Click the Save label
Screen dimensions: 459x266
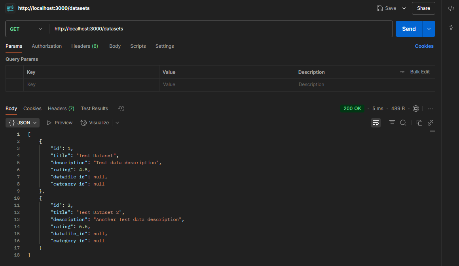391,8
